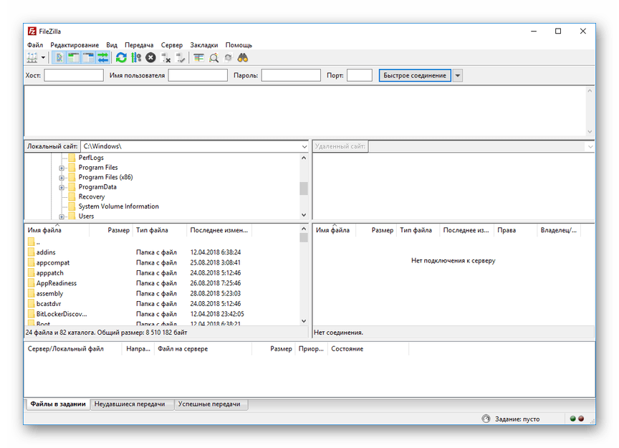Sort local files by Имя файла column
This screenshot has height=448, width=619.
44,230
